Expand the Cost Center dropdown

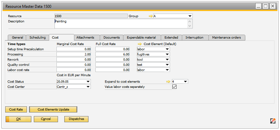pyautogui.click(x=88, y=87)
